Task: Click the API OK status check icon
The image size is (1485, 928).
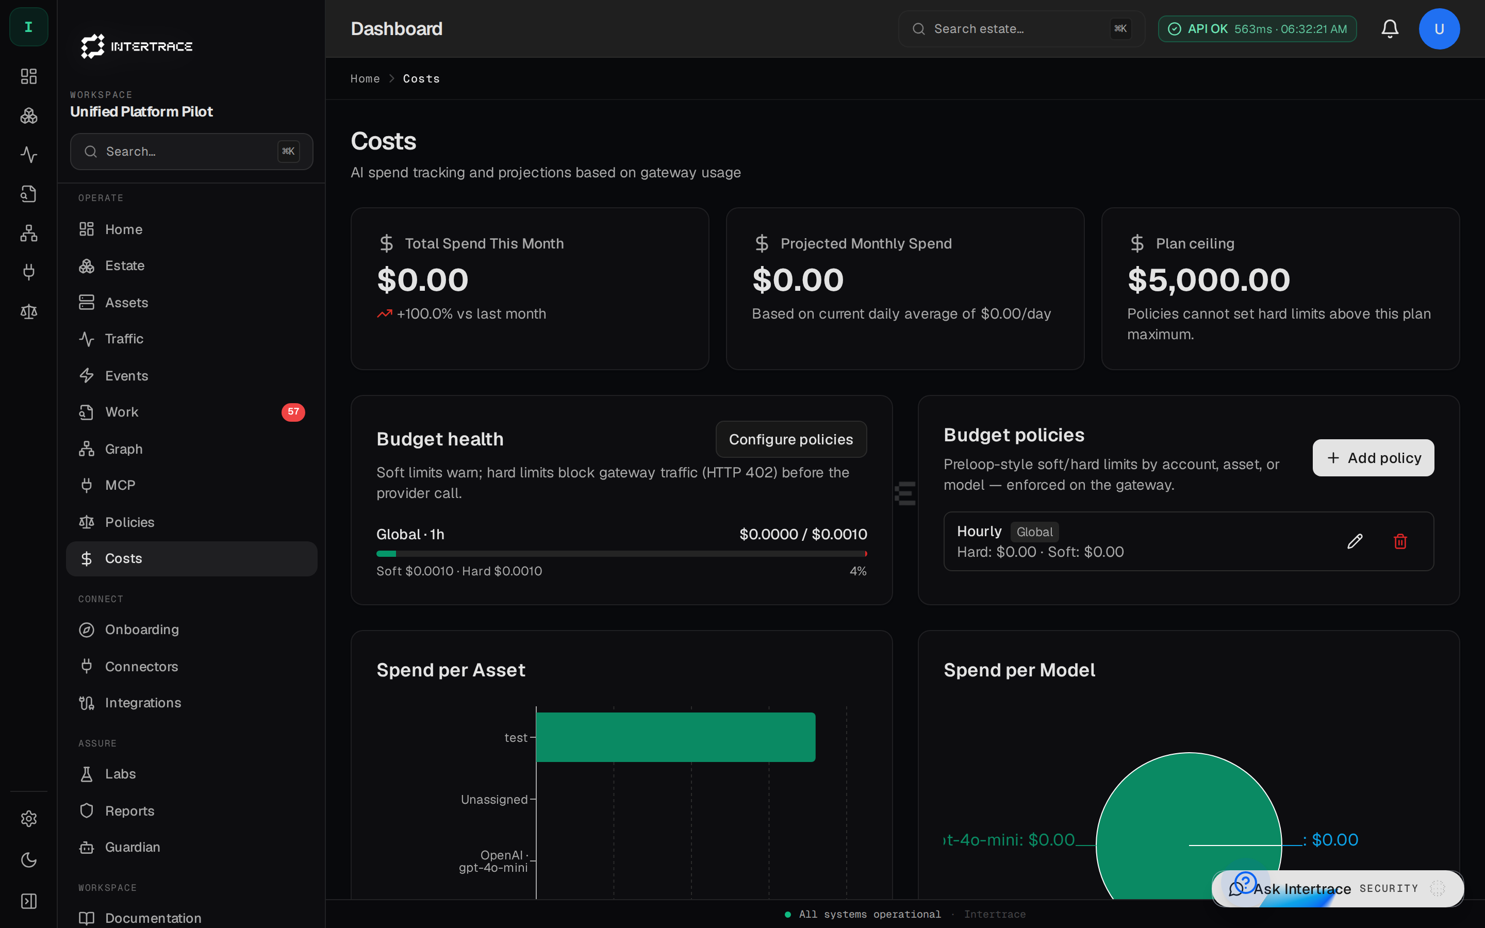Action: tap(1175, 29)
